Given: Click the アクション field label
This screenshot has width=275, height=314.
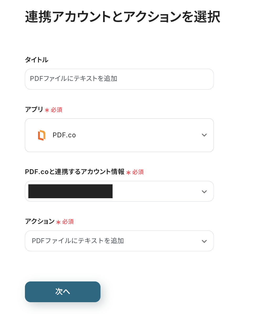Looking at the screenshot, I should click(x=40, y=222).
